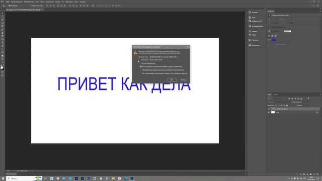Select use embedded profile radio option
The height and width of the screenshot is (181, 322).
point(141,66)
